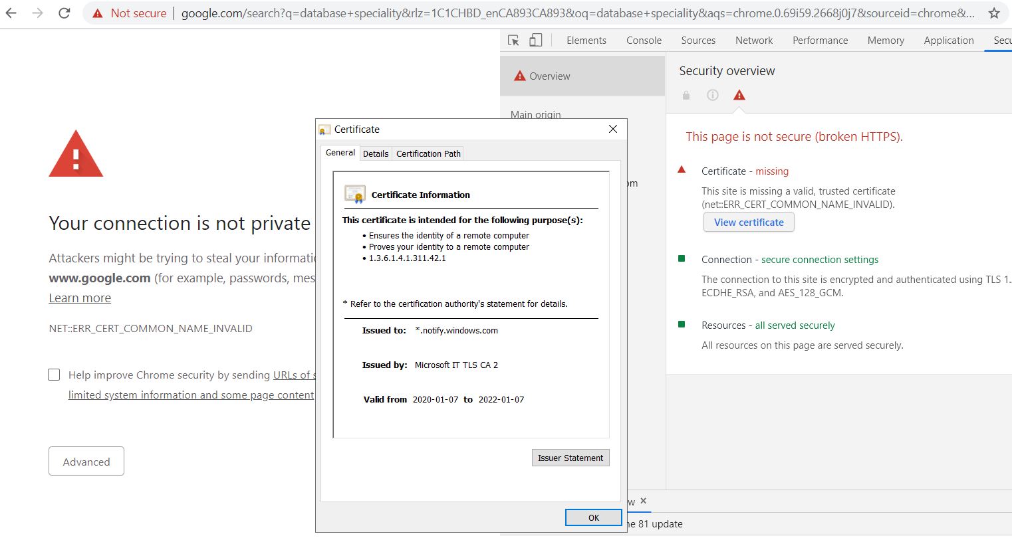Close the DevTools drawer tab with X
Screen dimensions: 1012x544
coord(643,501)
